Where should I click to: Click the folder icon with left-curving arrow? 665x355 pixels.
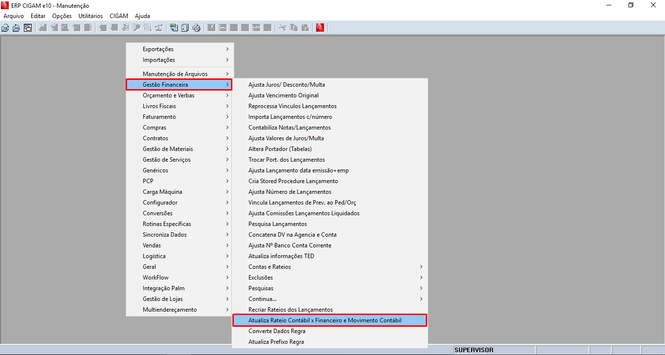coord(16,28)
